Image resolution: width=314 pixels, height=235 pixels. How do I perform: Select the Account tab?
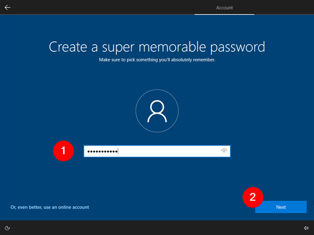point(224,8)
